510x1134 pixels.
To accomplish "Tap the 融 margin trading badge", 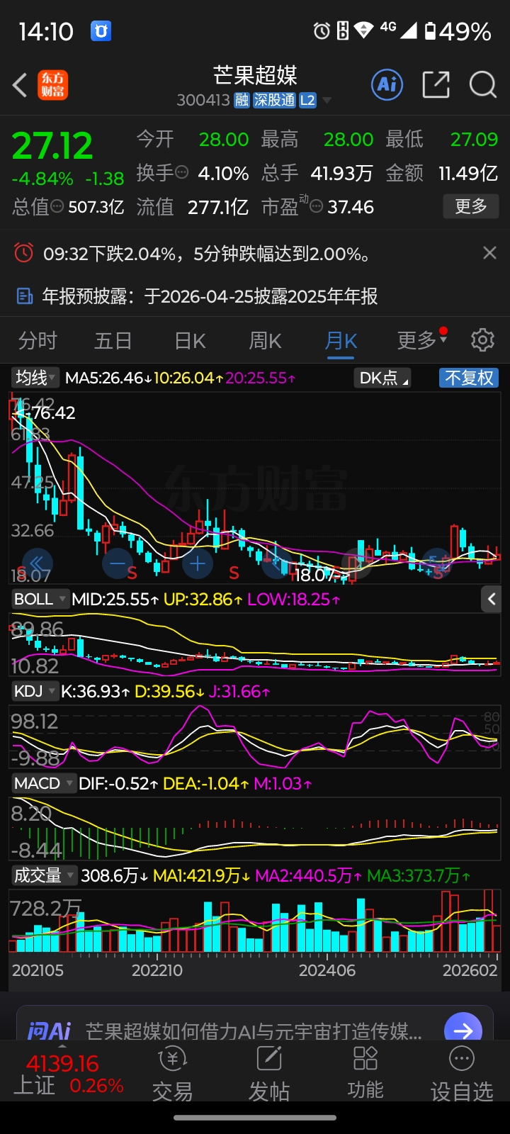I will tap(242, 101).
